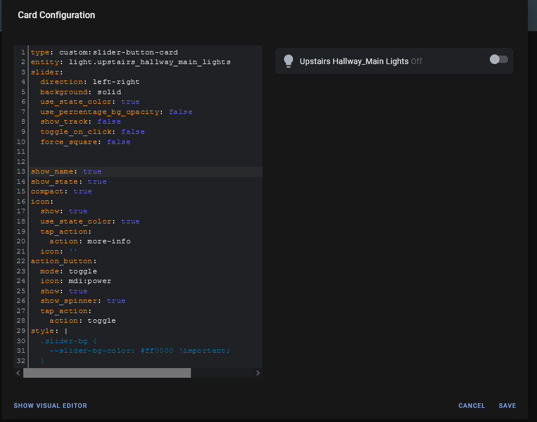Click the SAVE button

(507, 406)
